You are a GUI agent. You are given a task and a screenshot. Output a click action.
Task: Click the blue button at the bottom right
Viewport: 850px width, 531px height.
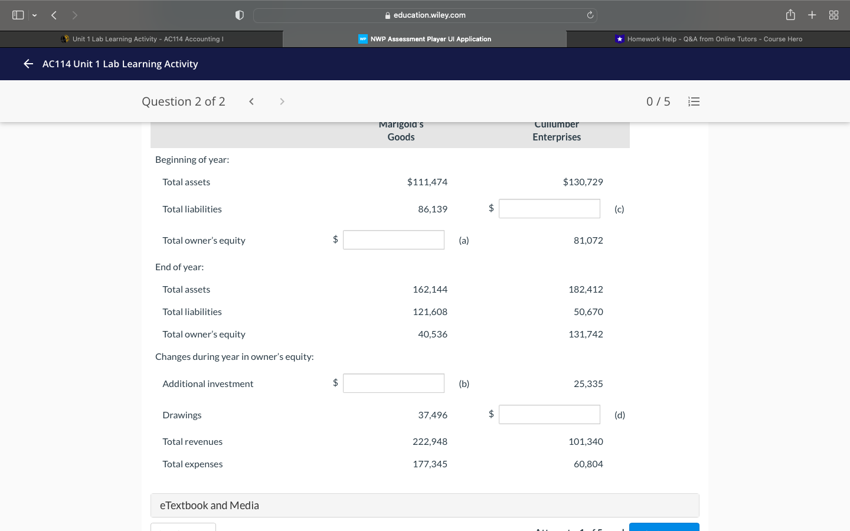tap(664, 528)
